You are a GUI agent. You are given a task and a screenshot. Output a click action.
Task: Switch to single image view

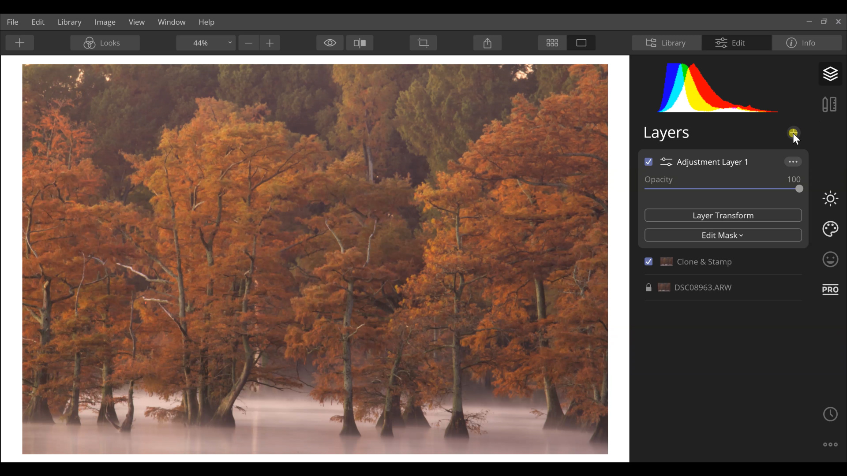click(x=581, y=43)
